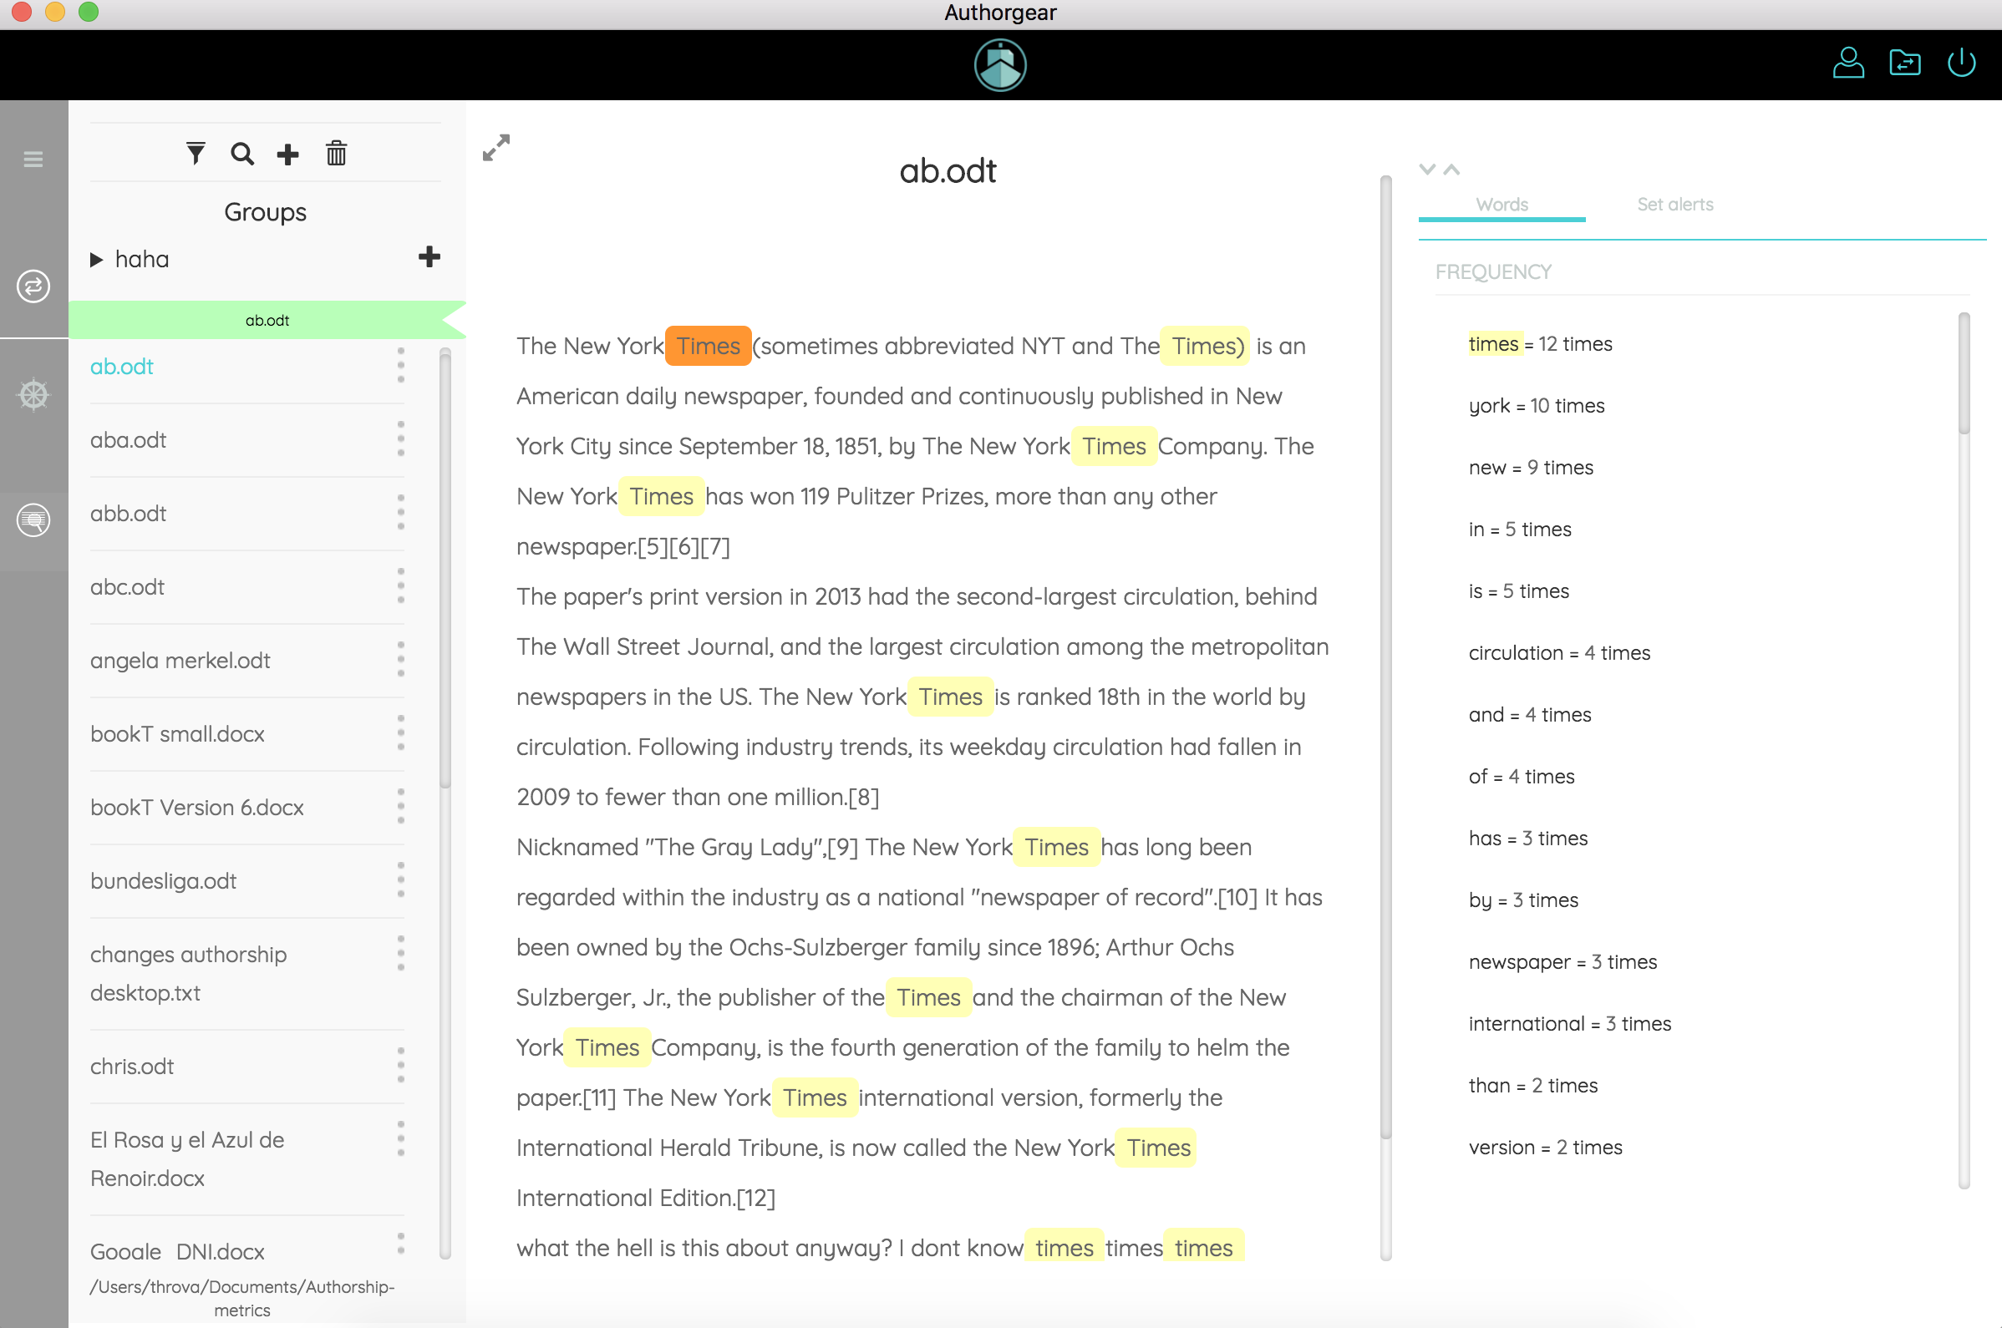Select 'york = 10 times' frequency entry
This screenshot has height=1328, width=2002.
pos(1537,406)
